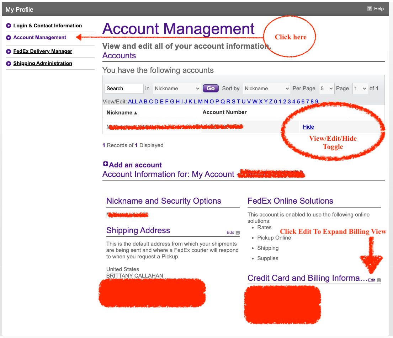
Task: Open FedEx Delivery Manager section
Action: tap(43, 51)
